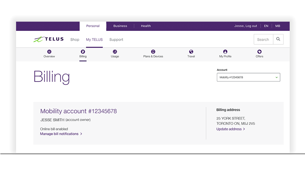The image size is (305, 173).
Task: Click the 25 YORK STREET address line
Action: (231, 119)
